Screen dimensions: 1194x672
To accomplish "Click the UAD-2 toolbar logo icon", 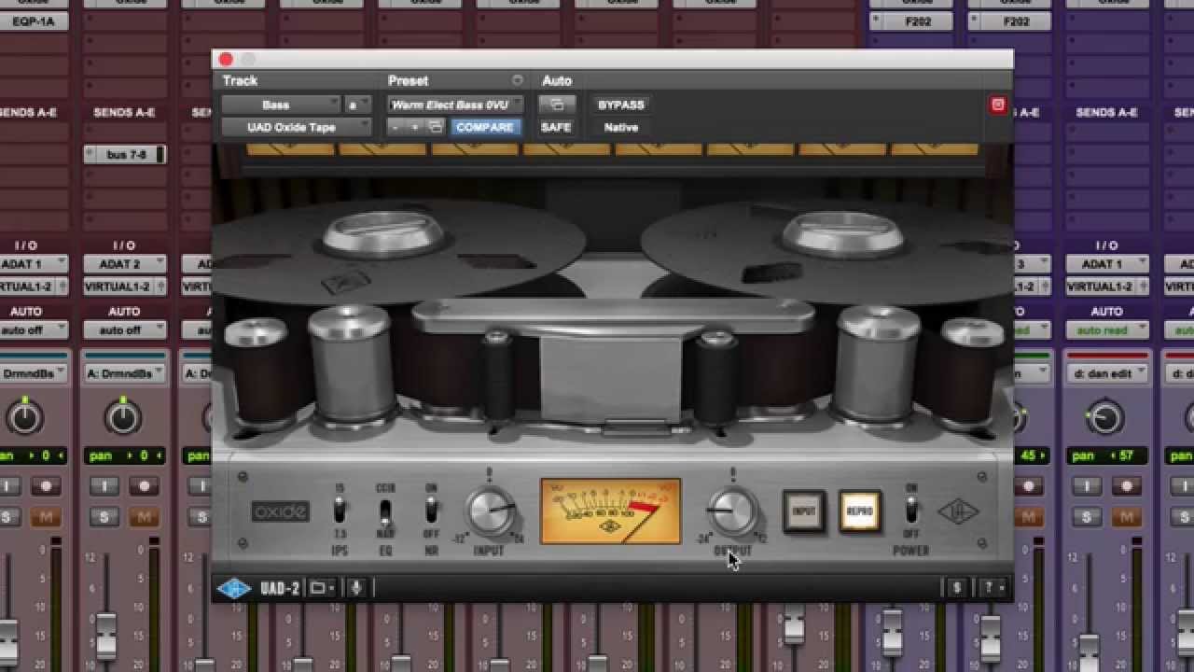I will [x=233, y=588].
